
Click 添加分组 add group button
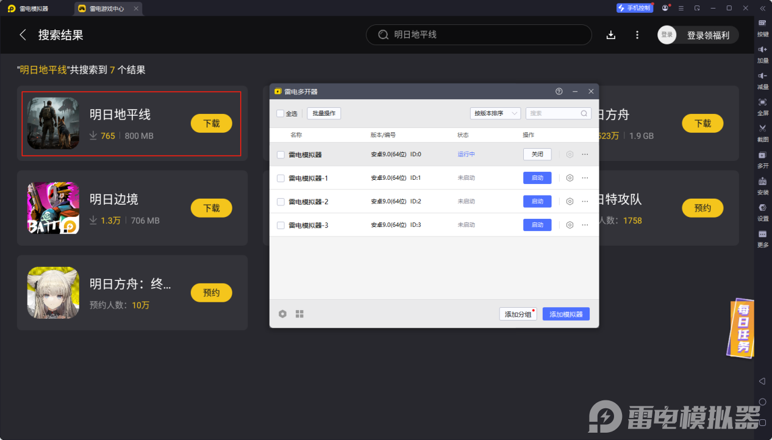(518, 314)
